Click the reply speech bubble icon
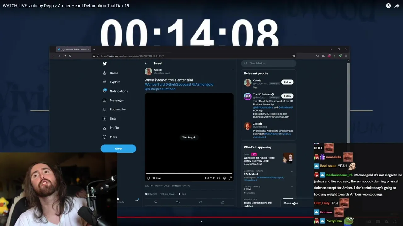 (x=156, y=202)
